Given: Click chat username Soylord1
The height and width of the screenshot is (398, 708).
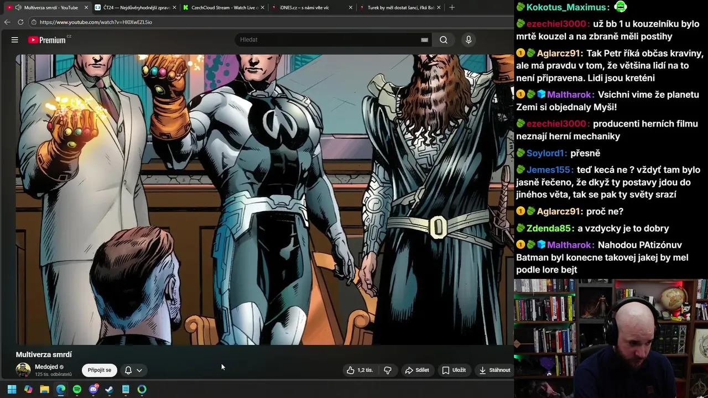Looking at the screenshot, I should [546, 153].
